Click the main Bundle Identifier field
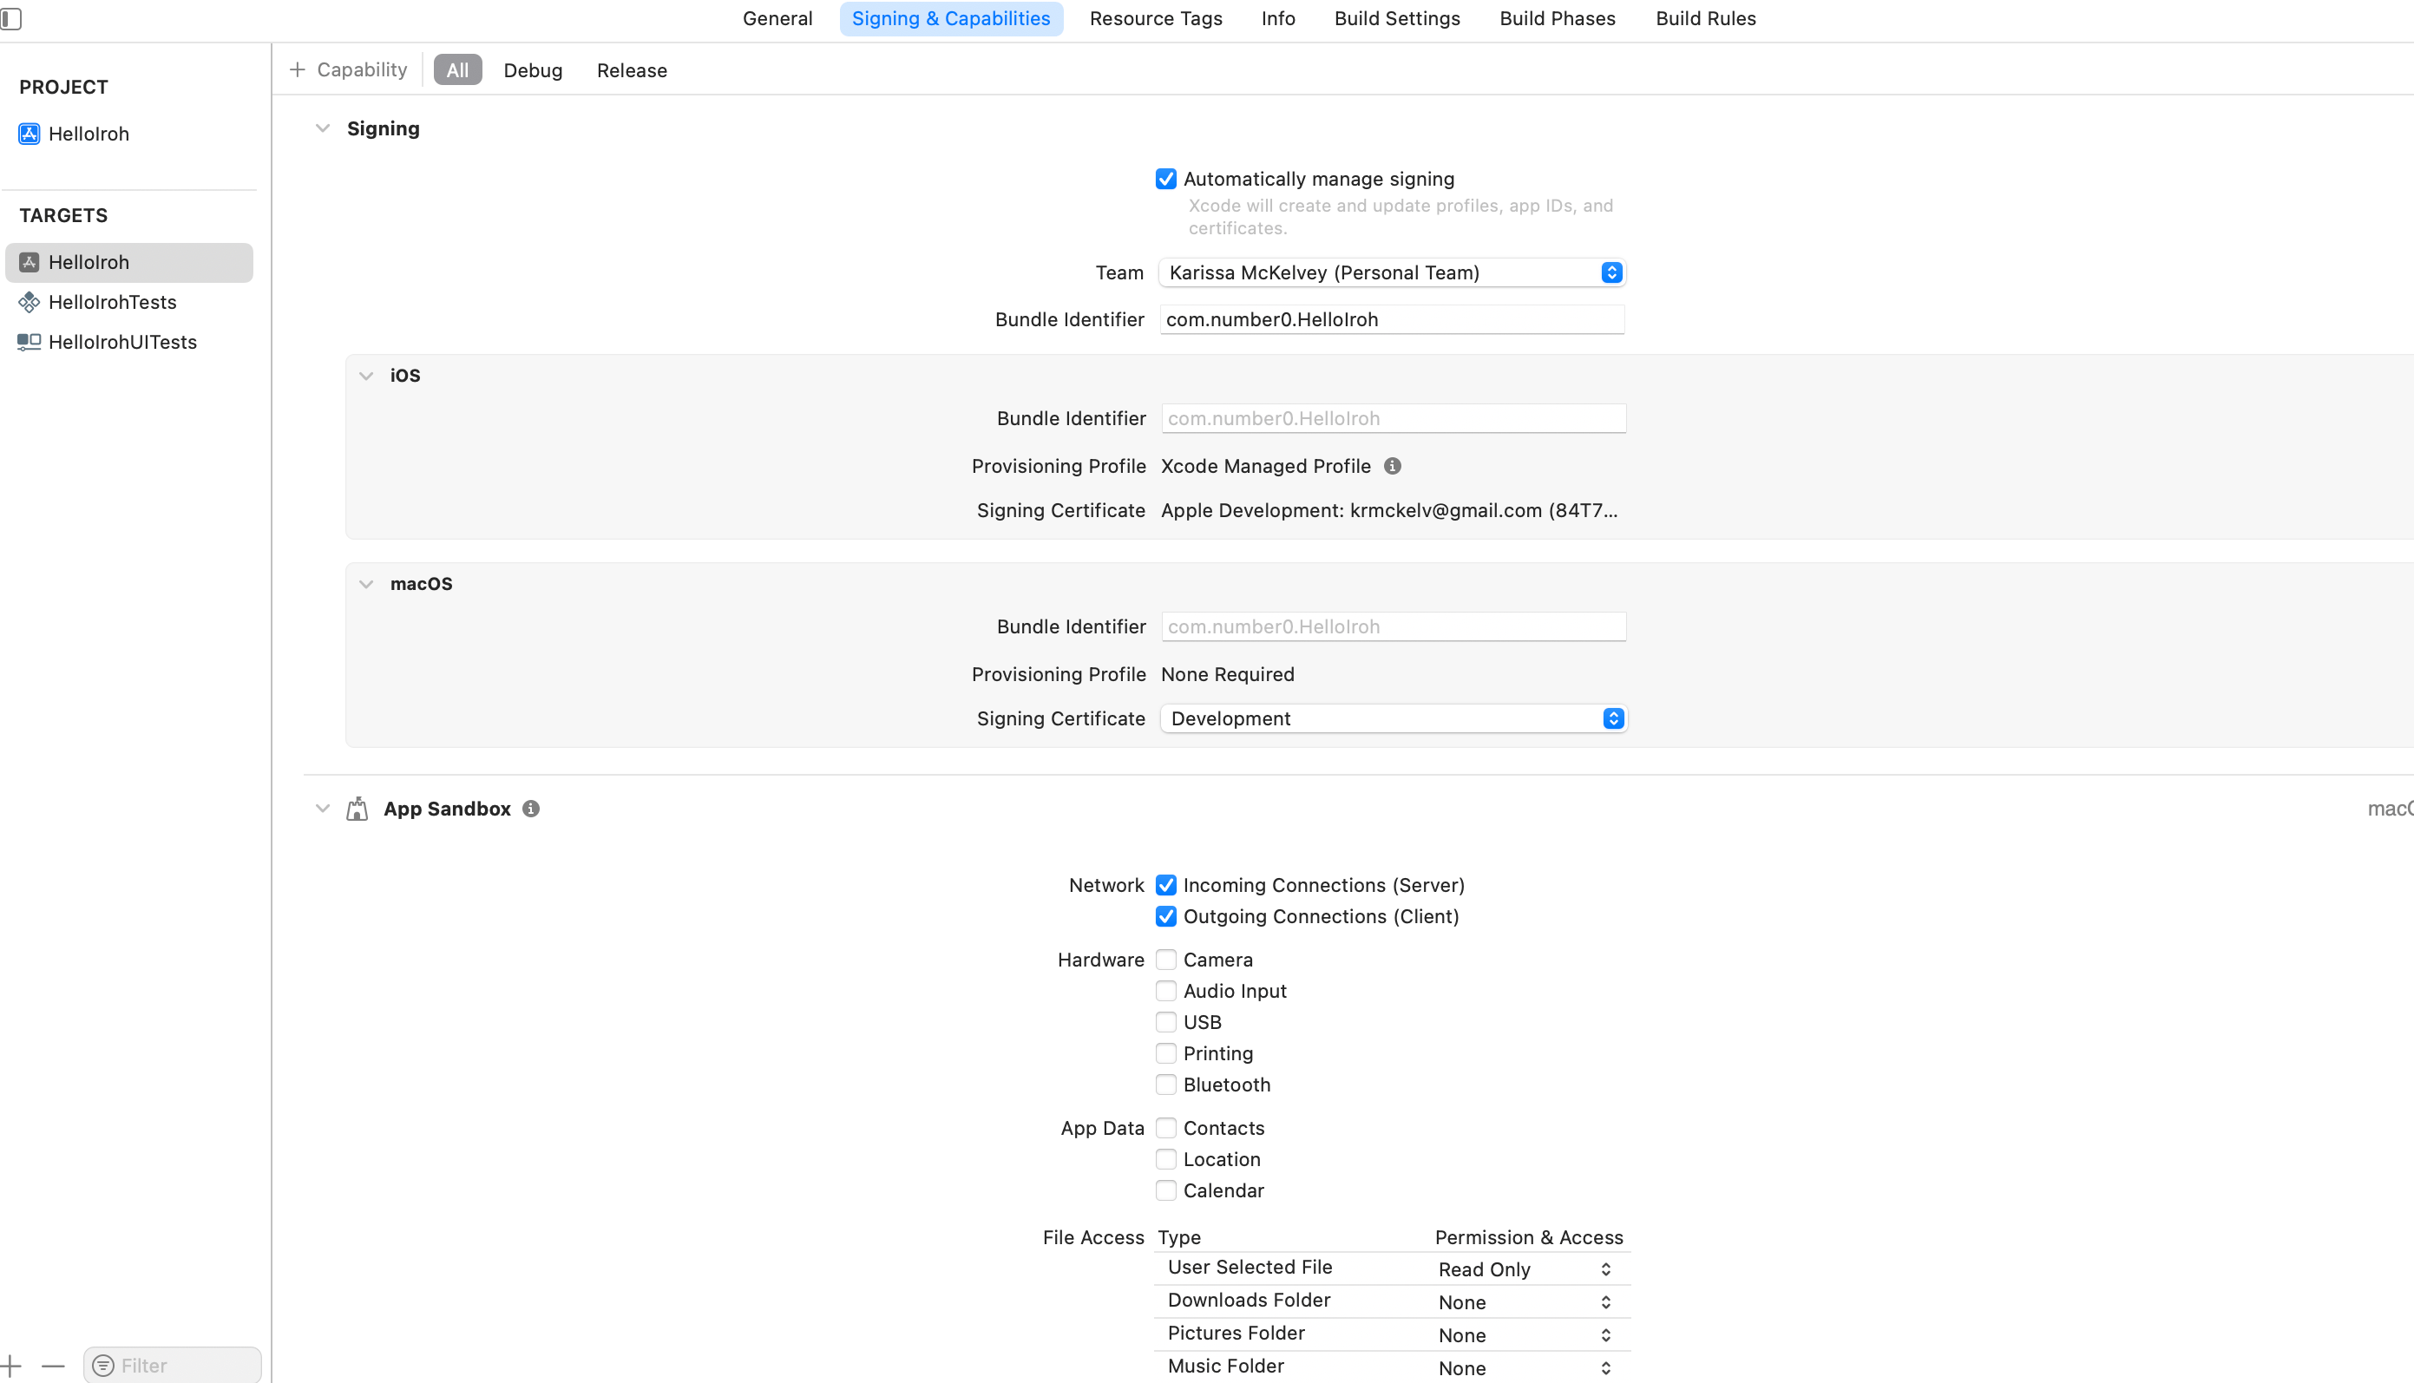 point(1392,320)
